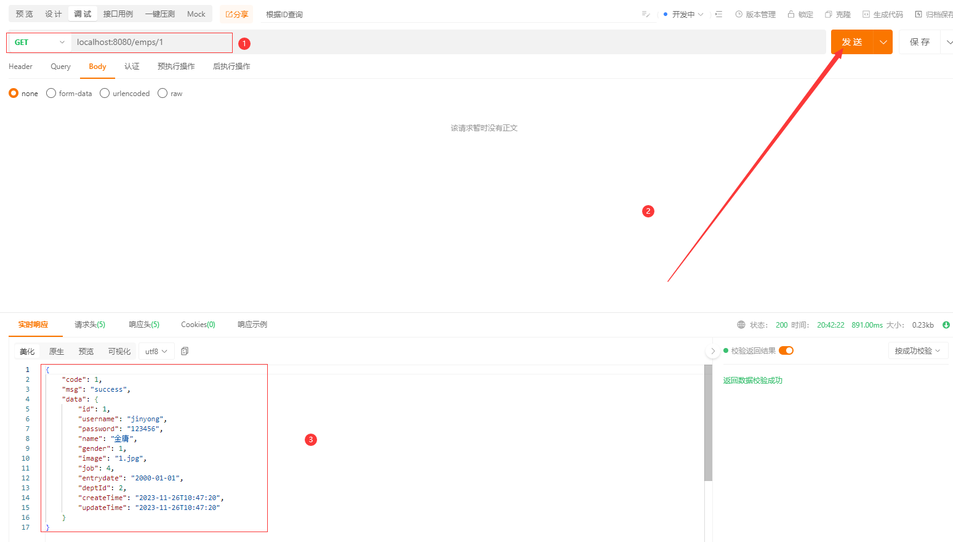
Task: Open the 按成功校验 dropdown
Action: (x=918, y=350)
